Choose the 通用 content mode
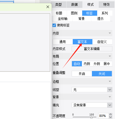The width and height of the screenshot is (115, 119). point(63,42)
